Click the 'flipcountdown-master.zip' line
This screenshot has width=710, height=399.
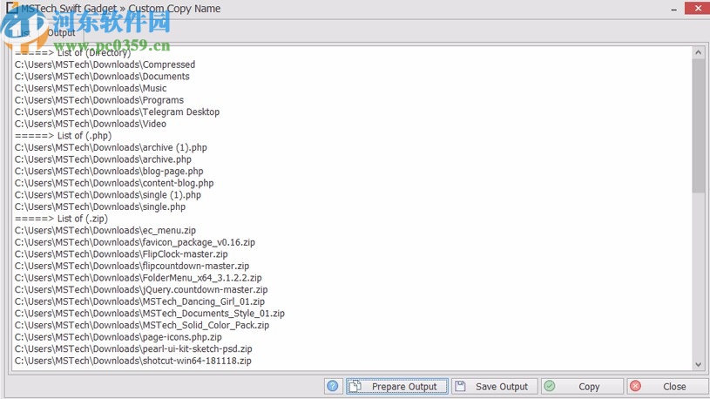pyautogui.click(x=132, y=266)
